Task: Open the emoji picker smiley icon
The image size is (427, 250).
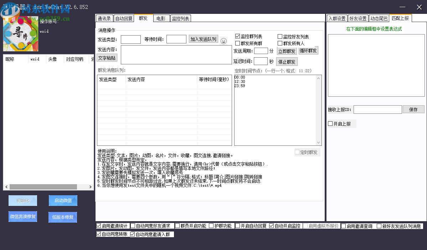Action: click(223, 41)
